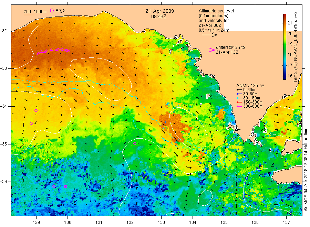Click the dark red top of the temperature colorbar

coord(285,15)
